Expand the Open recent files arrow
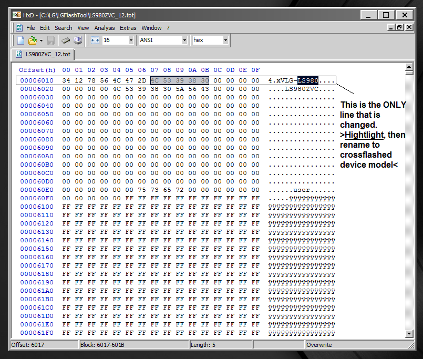This screenshot has height=359, width=423. click(41, 41)
